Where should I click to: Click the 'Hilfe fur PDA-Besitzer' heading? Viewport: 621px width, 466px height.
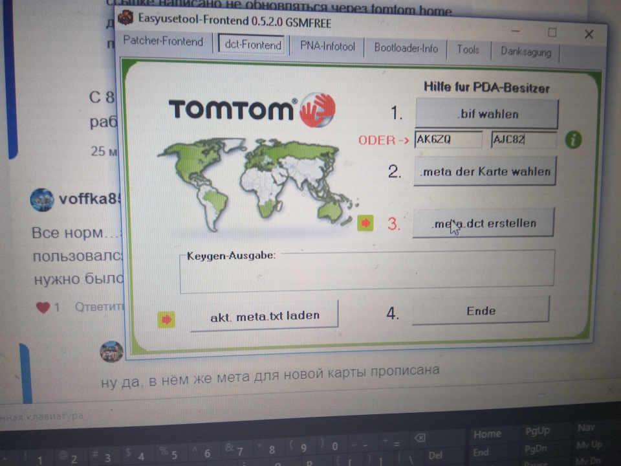click(x=486, y=87)
